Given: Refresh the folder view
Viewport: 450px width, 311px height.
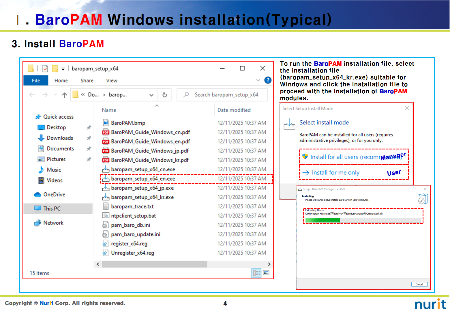Looking at the screenshot, I should pos(164,95).
